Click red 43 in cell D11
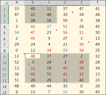This screenshot has height=95, width=106. point(65,68)
